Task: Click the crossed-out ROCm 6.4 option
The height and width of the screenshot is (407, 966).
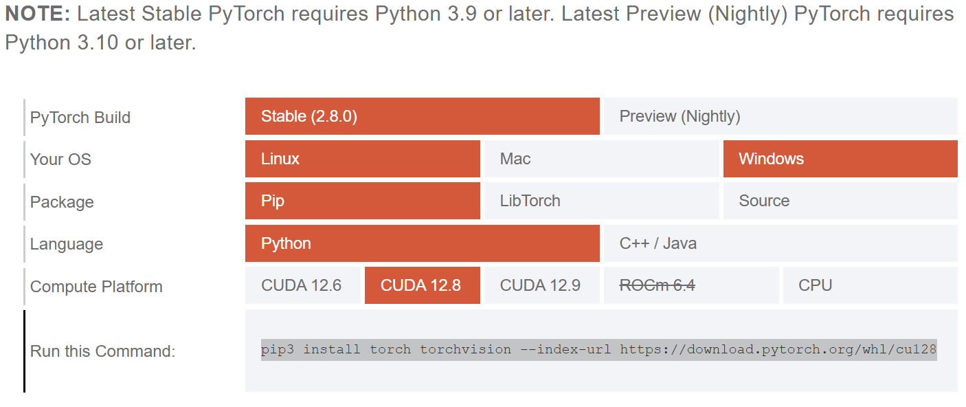Action: 690,285
